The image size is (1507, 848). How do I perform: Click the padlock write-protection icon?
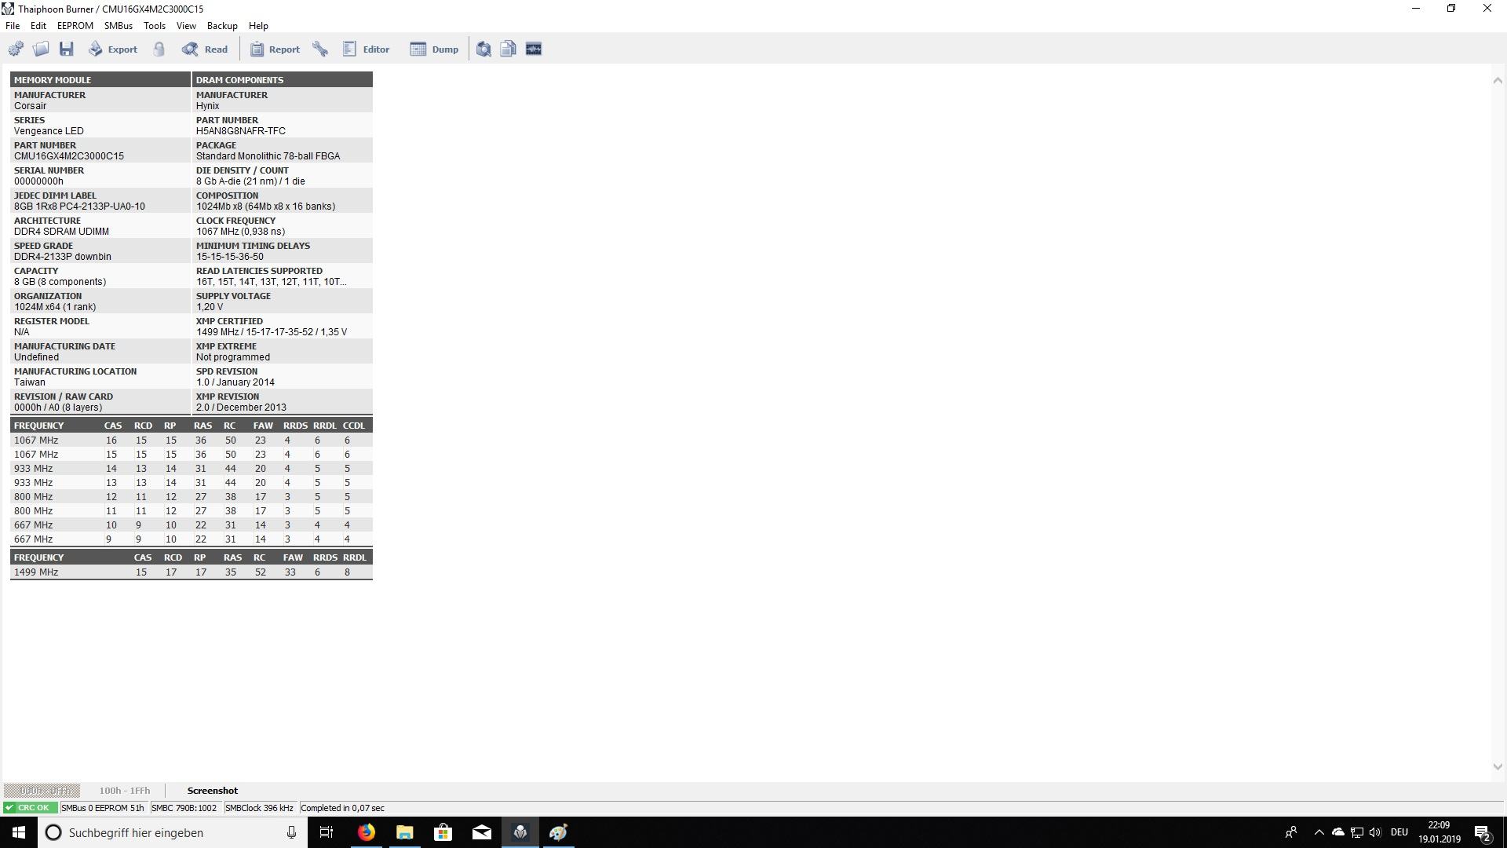pos(159,49)
